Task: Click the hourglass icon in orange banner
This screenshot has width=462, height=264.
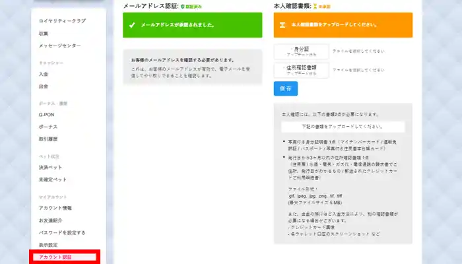Action: (282, 25)
